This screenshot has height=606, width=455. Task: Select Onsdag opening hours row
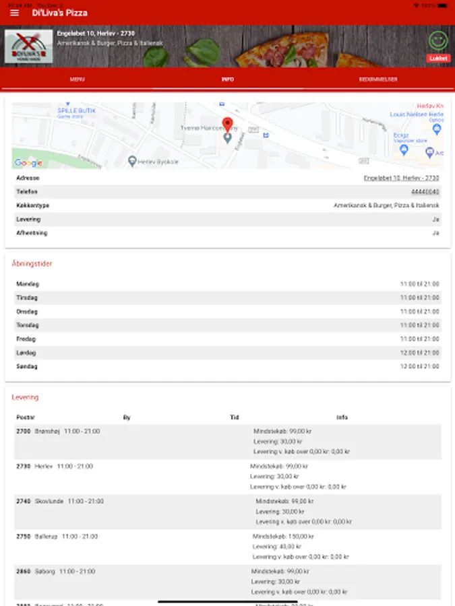228,312
